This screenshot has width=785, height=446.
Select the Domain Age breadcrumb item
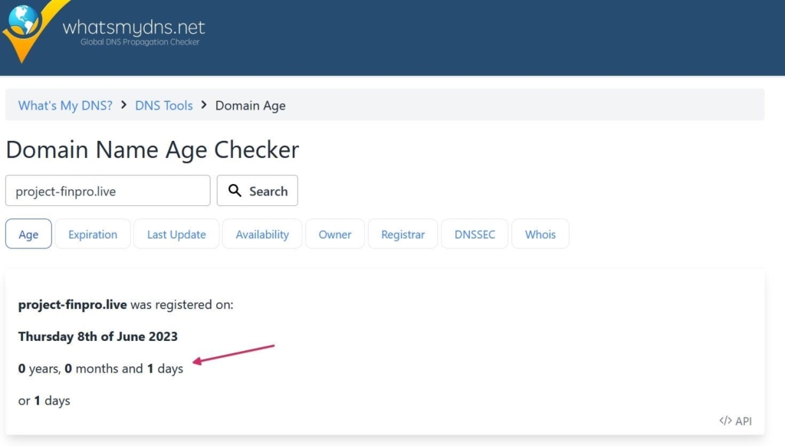(250, 106)
